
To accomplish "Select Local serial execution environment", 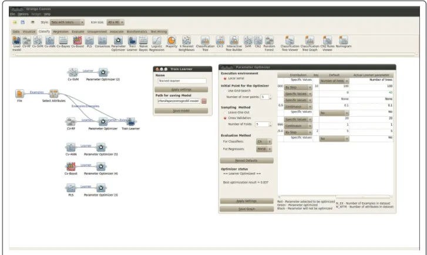I will (x=225, y=79).
